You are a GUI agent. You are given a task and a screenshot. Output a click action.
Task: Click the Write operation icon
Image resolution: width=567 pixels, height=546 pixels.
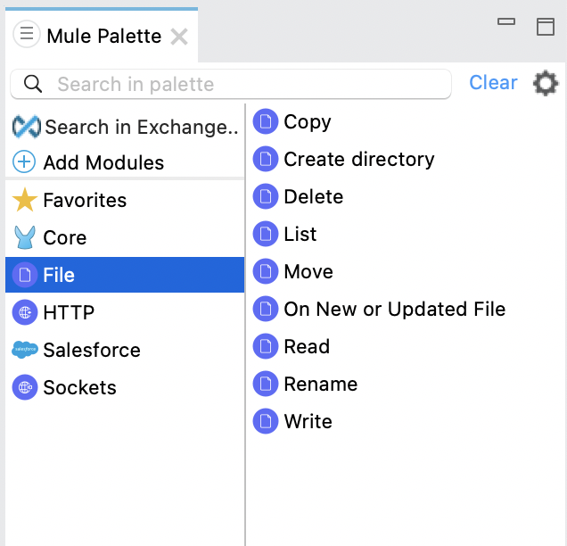266,421
